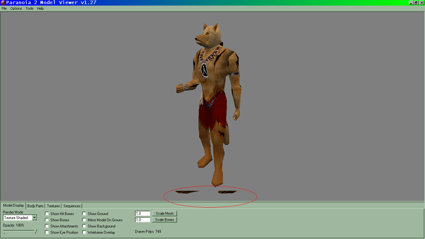Enable the Show Hit Boxes checkbox
425x239 pixels.
click(x=47, y=214)
